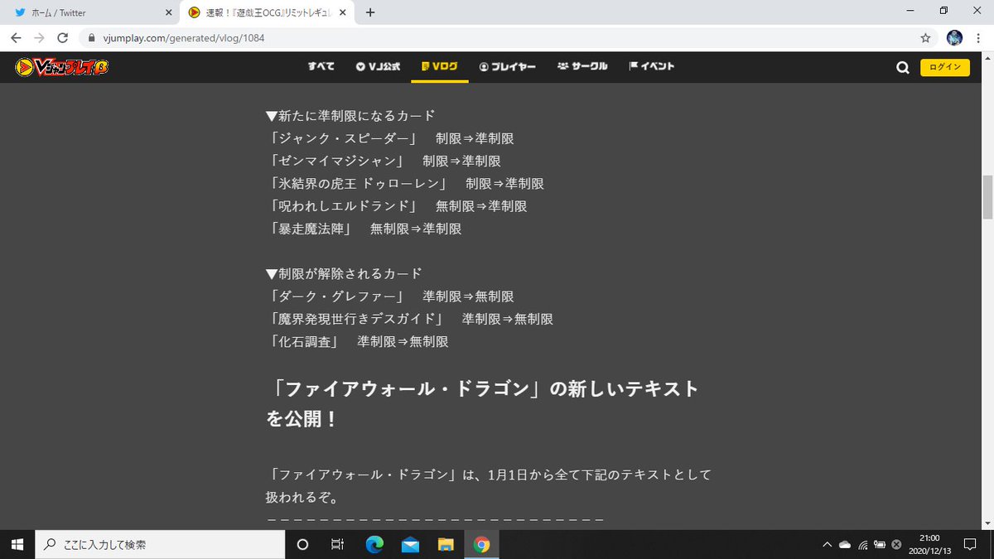Click the 「ジャンク・スピーダー」 line
This screenshot has height=559, width=994.
(x=392, y=137)
